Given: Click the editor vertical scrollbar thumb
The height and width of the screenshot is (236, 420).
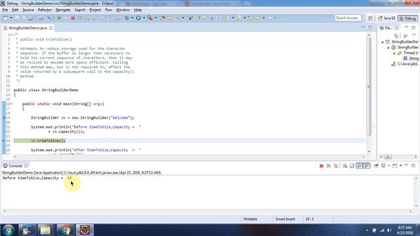Looking at the screenshot, I should coord(369,86).
